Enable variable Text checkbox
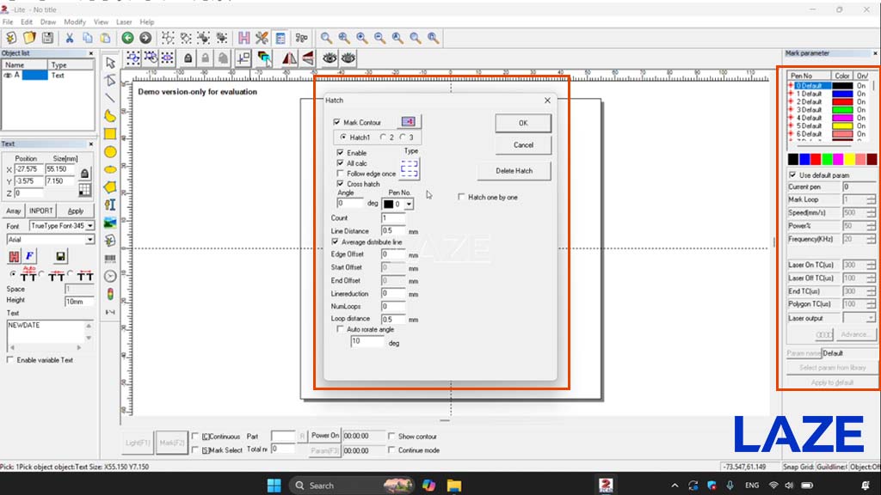881x495 pixels. [10, 360]
